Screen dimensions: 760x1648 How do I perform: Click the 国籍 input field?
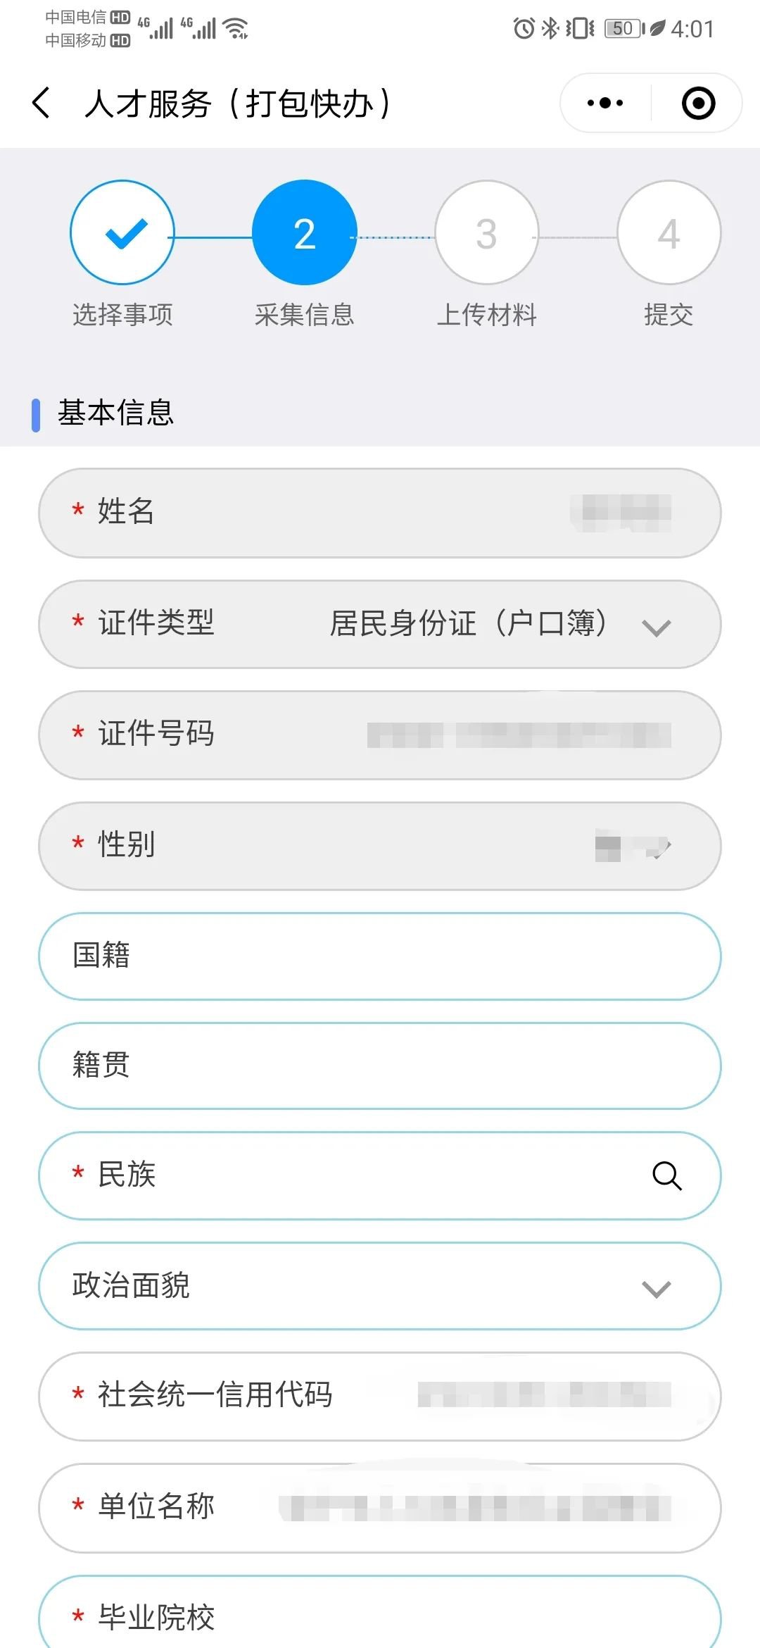coord(380,956)
